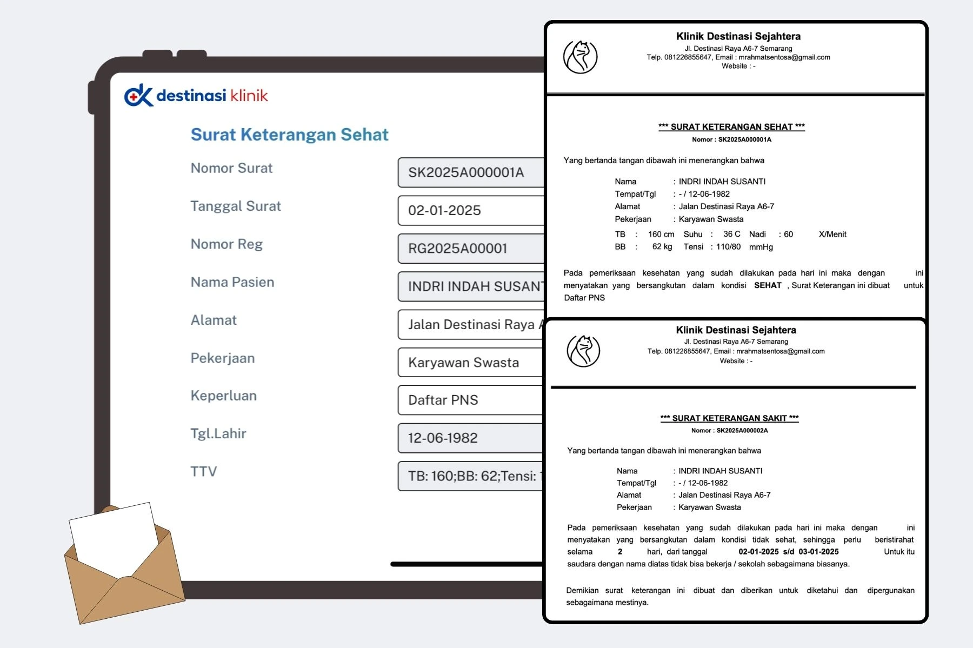
Task: Click the Pekerjaan form label
Action: click(223, 358)
